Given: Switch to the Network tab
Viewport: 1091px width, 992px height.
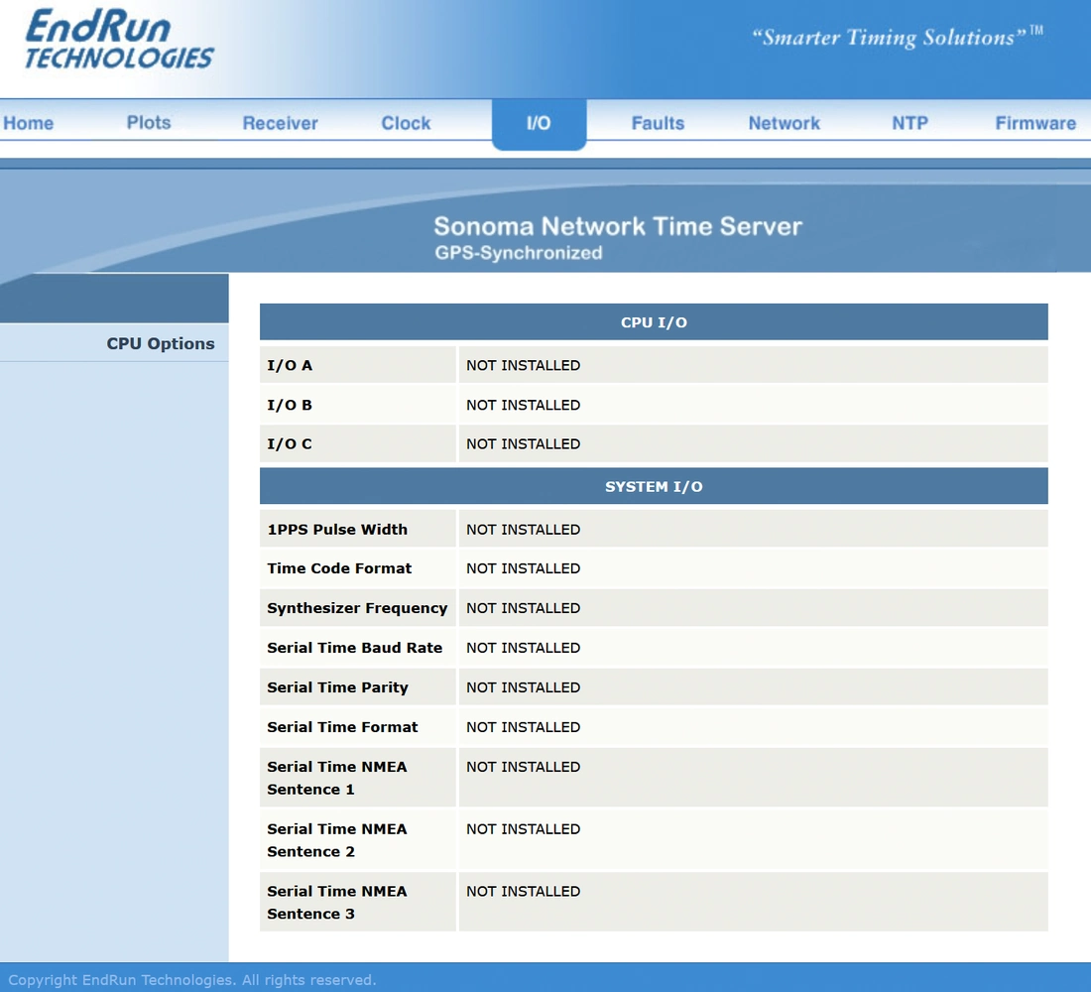Looking at the screenshot, I should click(x=785, y=123).
